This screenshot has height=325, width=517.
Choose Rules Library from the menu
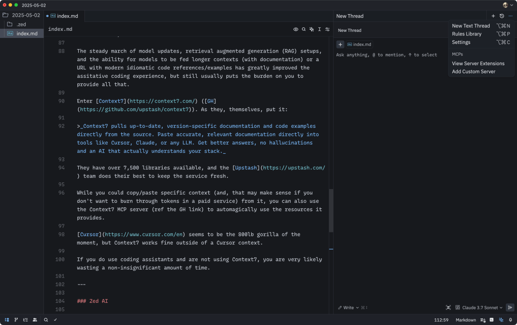tap(466, 34)
